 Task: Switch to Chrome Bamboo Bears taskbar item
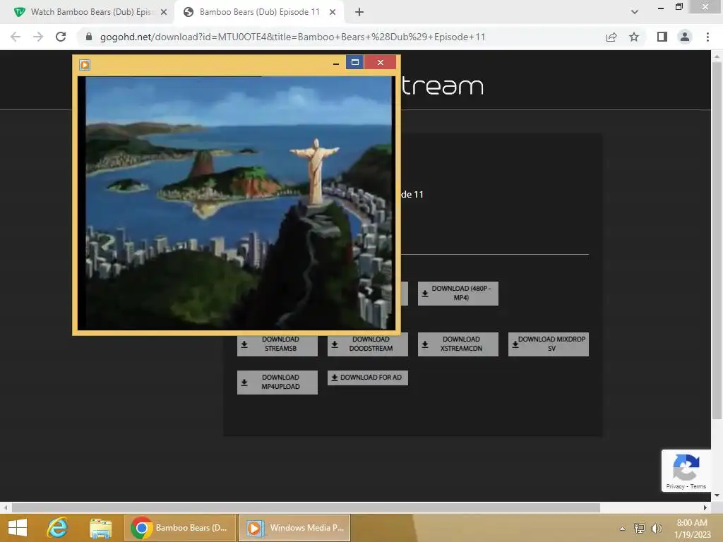click(180, 528)
